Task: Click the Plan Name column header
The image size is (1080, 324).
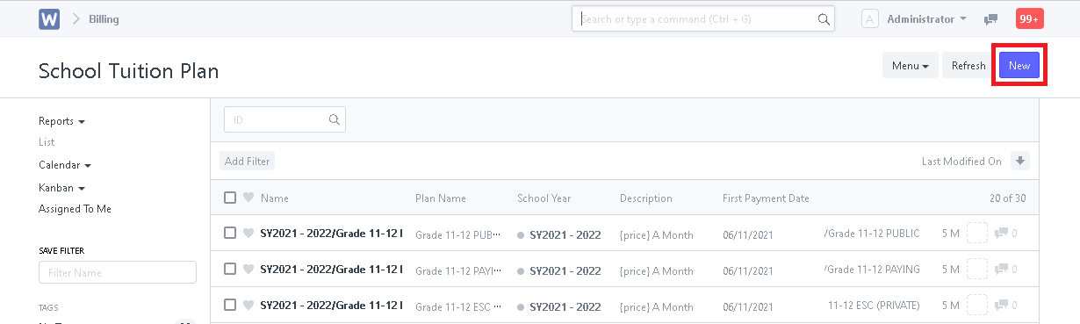Action: (x=441, y=198)
